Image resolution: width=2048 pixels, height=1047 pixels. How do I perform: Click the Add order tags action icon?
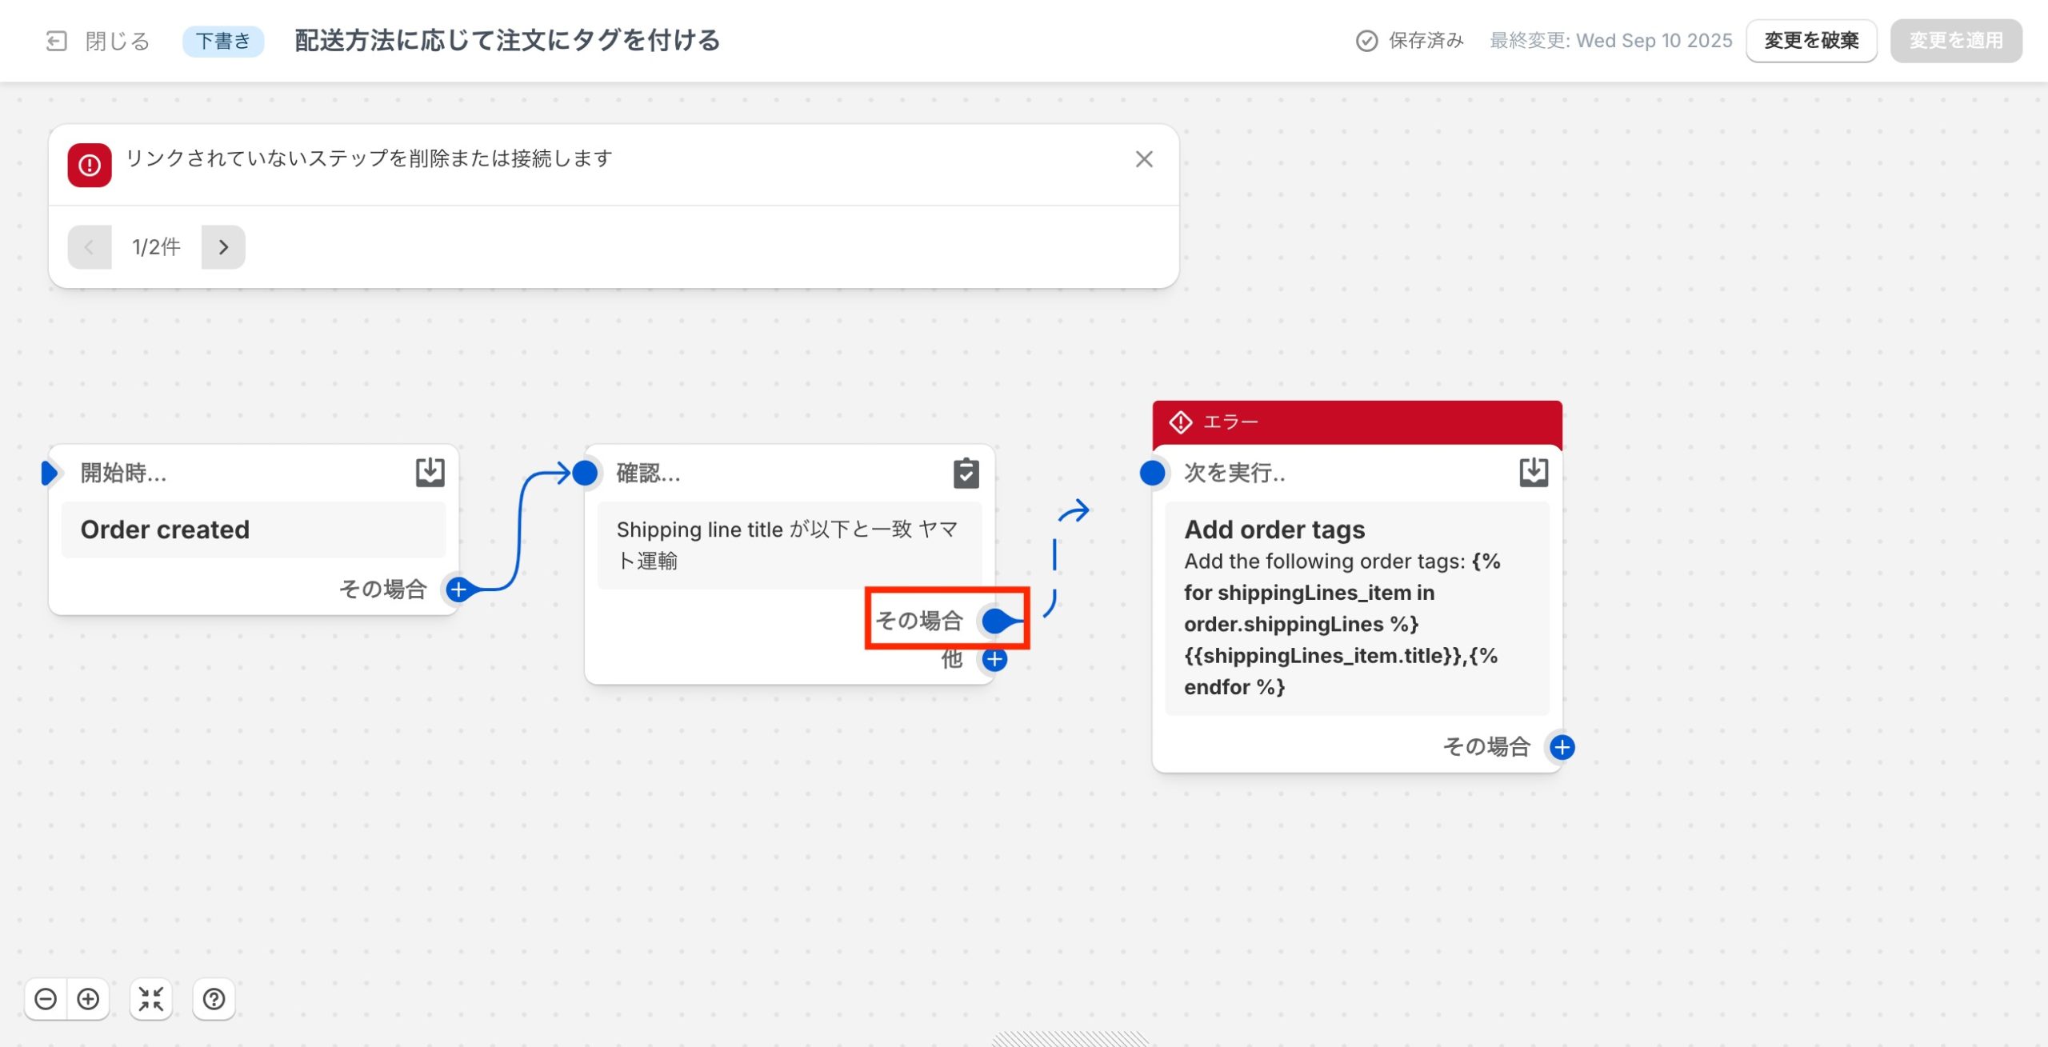[1533, 472]
